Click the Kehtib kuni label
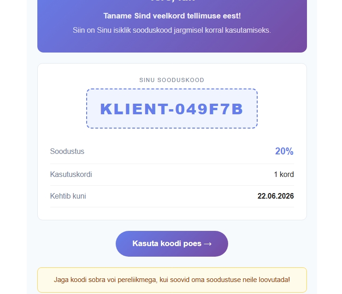The image size is (342, 294). (x=68, y=196)
